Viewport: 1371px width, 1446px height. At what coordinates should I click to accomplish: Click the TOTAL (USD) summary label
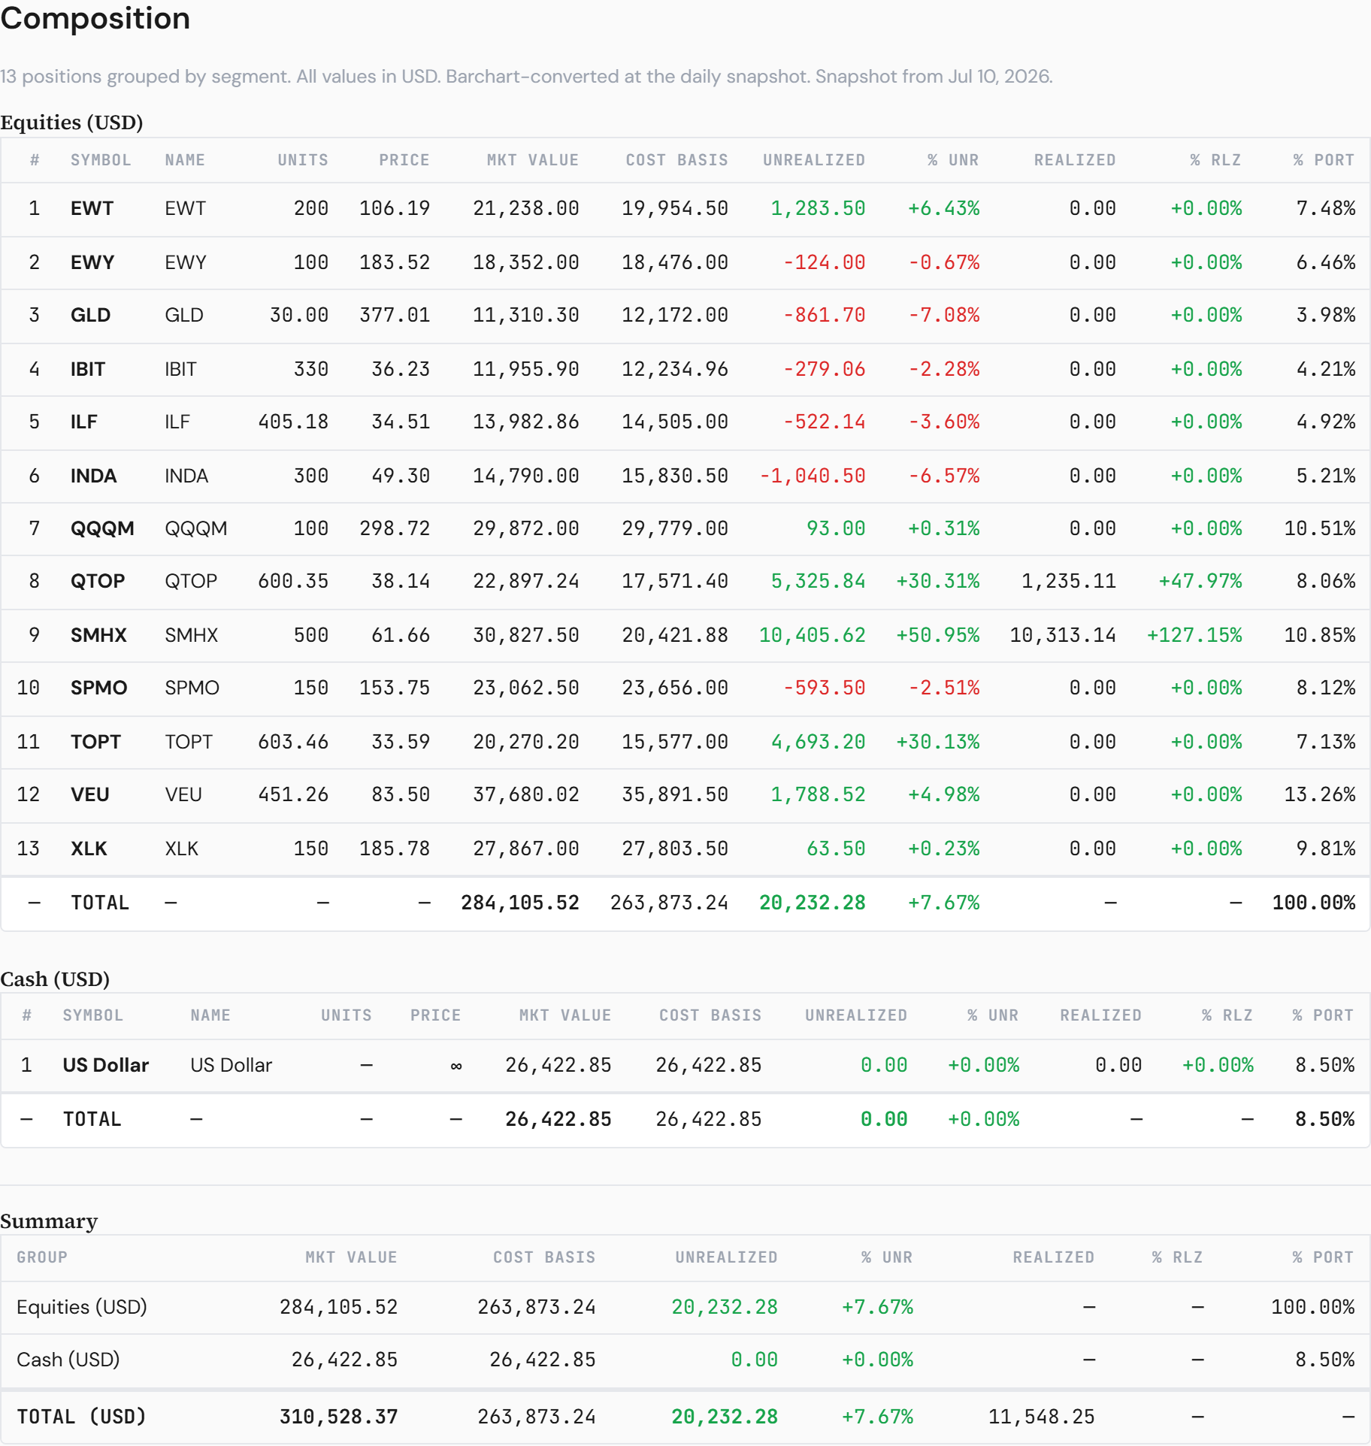click(81, 1417)
